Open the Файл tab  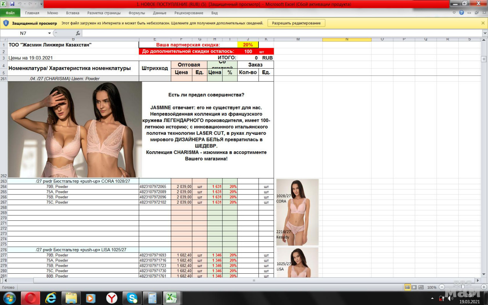coord(10,13)
